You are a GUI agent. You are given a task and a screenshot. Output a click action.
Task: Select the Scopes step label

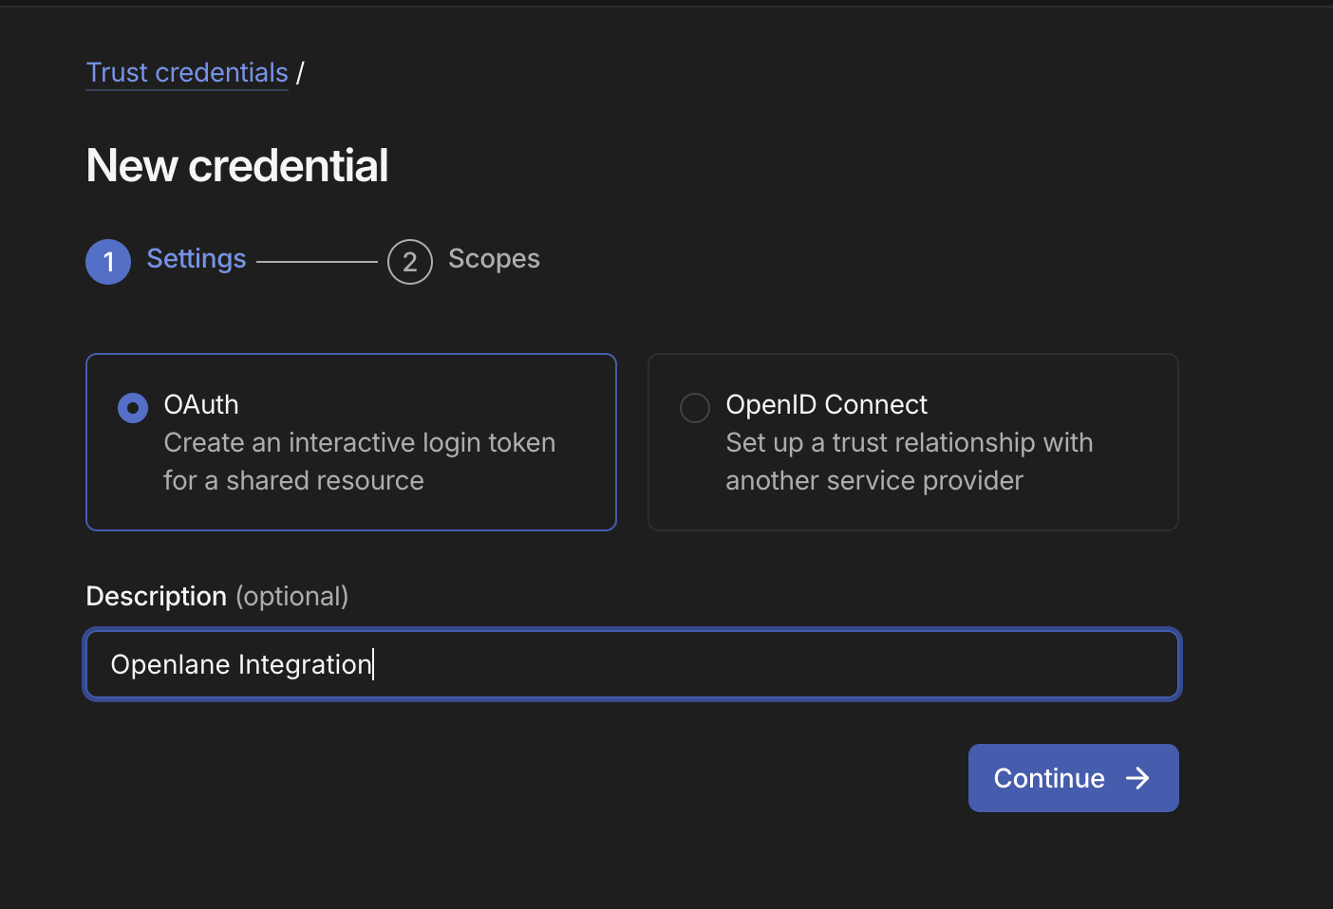(494, 259)
